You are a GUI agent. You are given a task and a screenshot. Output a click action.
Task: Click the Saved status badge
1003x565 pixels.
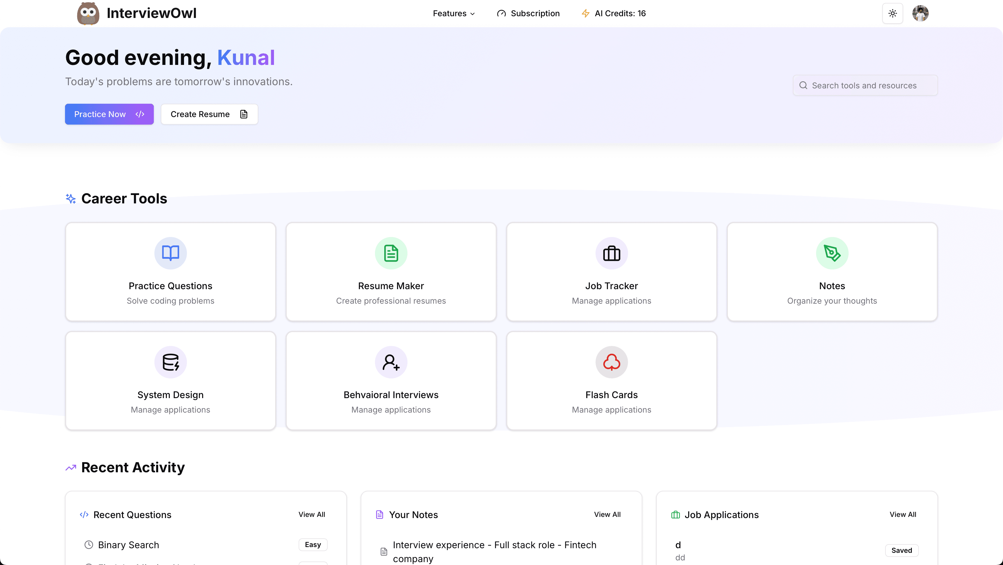902,550
